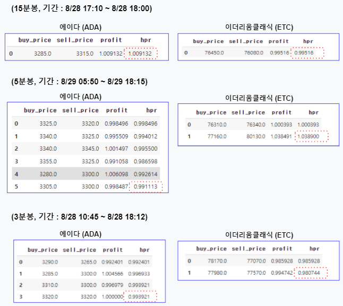Click the hpr value '0.99516' in 15분봉 ETC table
The width and height of the screenshot is (343, 306).
[x=304, y=53]
